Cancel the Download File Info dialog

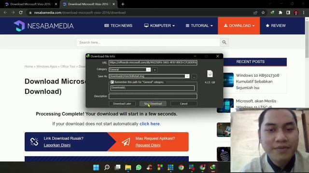183,104
